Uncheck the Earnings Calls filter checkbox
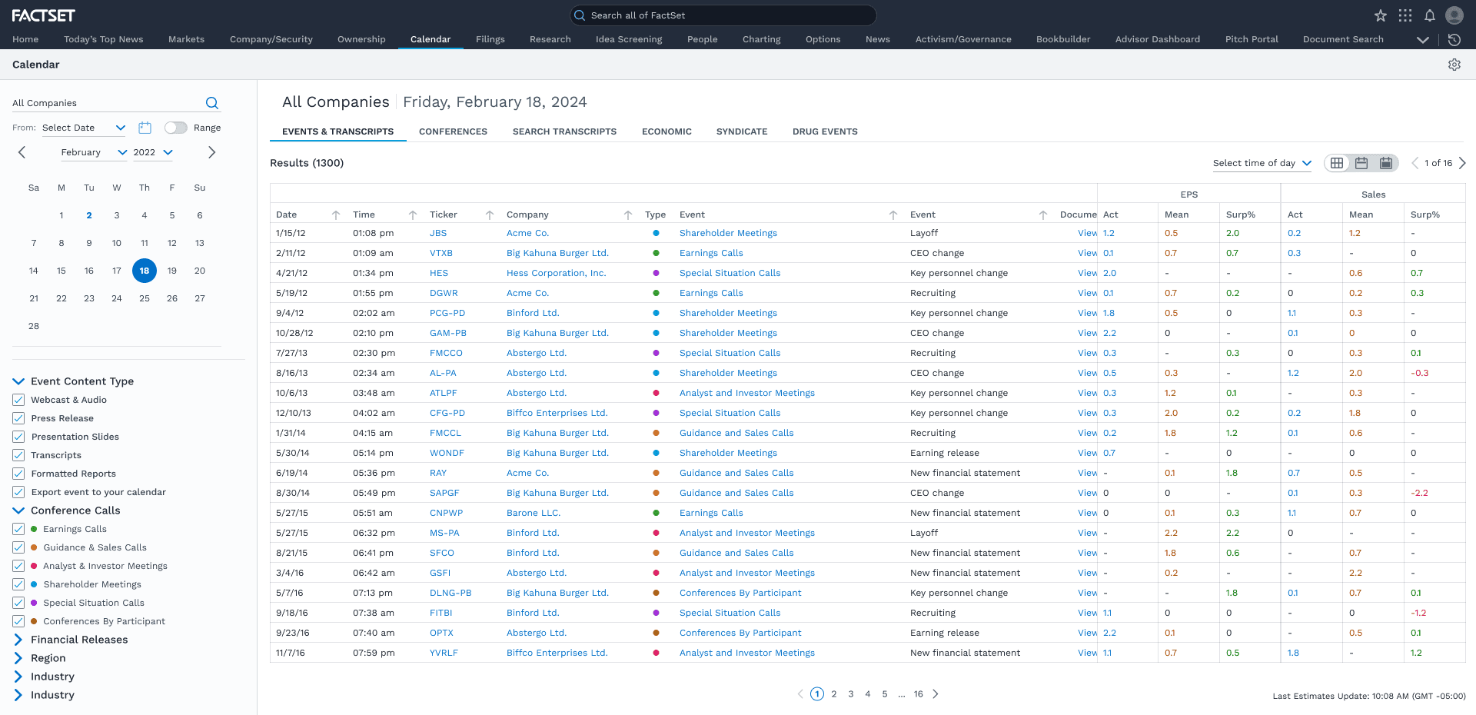 tap(18, 529)
